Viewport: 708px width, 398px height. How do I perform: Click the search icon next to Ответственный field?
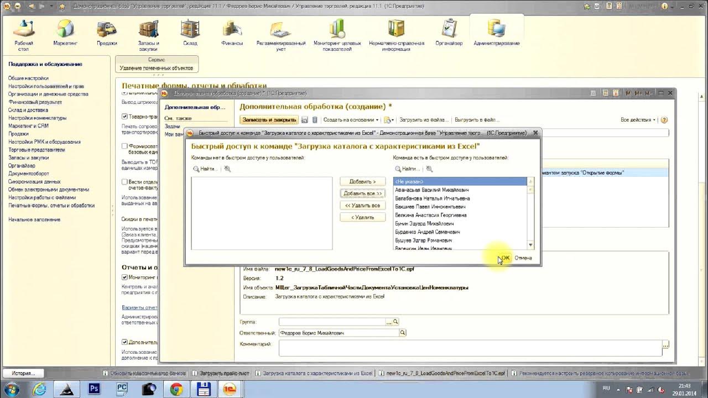point(403,333)
